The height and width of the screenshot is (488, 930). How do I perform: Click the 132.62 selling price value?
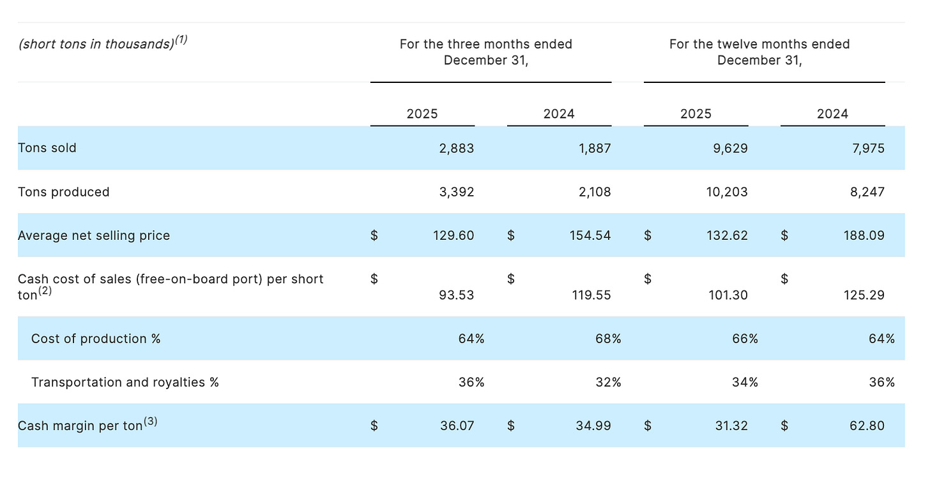(x=728, y=235)
